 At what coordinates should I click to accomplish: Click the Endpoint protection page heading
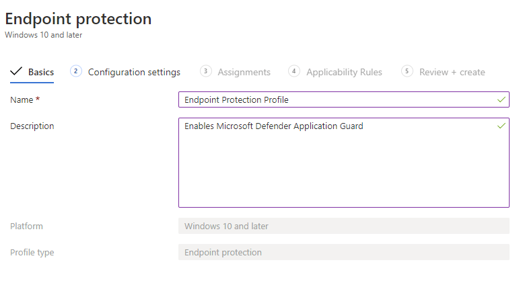pos(78,19)
